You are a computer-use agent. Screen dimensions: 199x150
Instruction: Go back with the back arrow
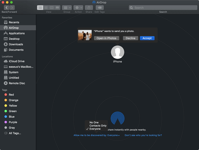7,8
